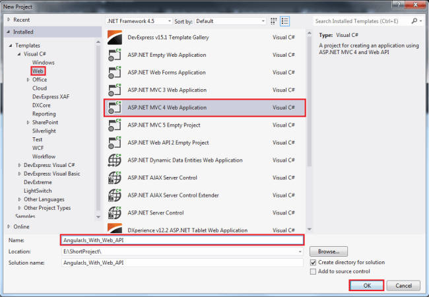Click the Search Installed Templates field

coord(362,21)
